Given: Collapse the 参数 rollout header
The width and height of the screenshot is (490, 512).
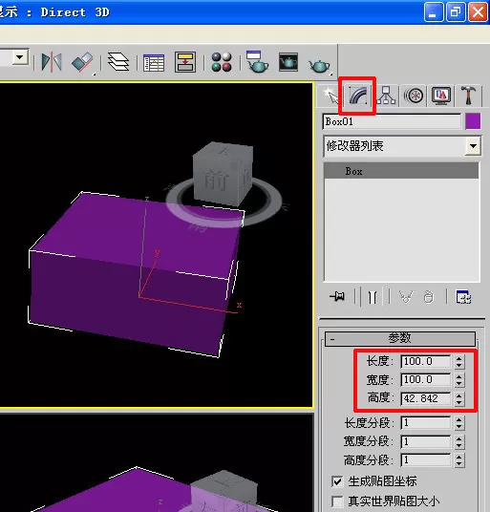Looking at the screenshot, I should [400, 338].
